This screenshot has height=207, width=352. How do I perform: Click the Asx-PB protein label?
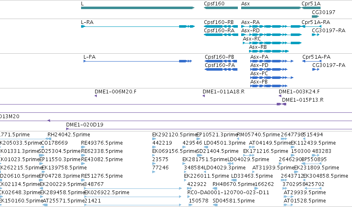259,82
